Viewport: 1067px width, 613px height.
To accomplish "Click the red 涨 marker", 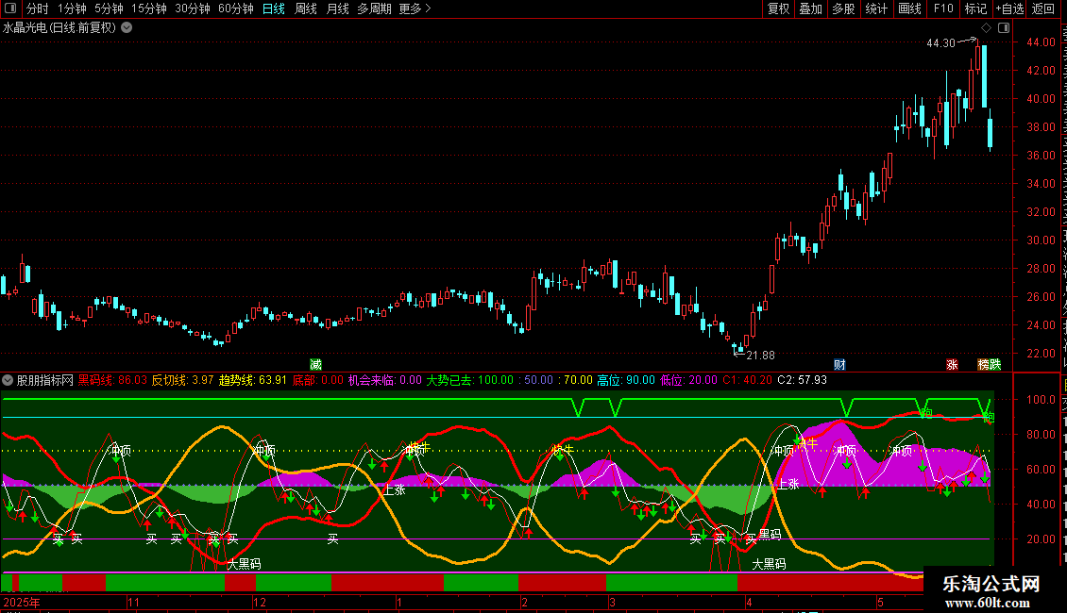I will 952,364.
